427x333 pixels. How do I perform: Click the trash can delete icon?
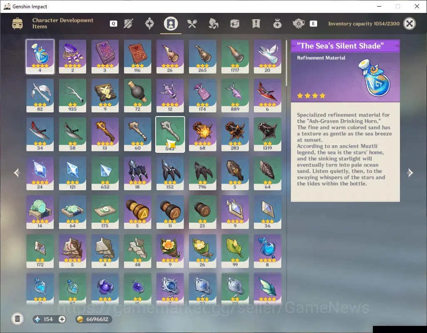tap(17, 319)
